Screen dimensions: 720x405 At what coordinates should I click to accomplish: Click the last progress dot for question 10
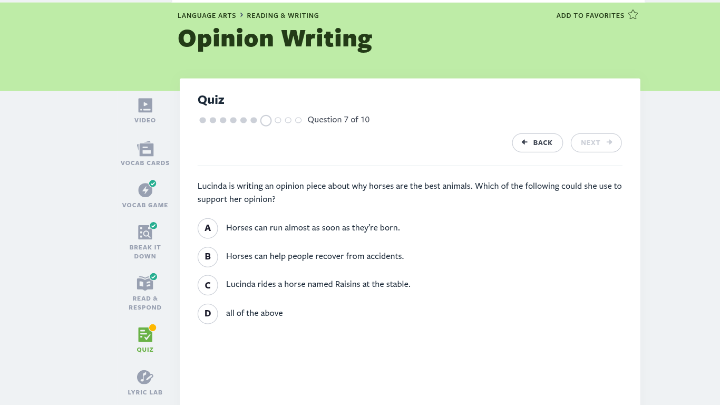tap(298, 120)
